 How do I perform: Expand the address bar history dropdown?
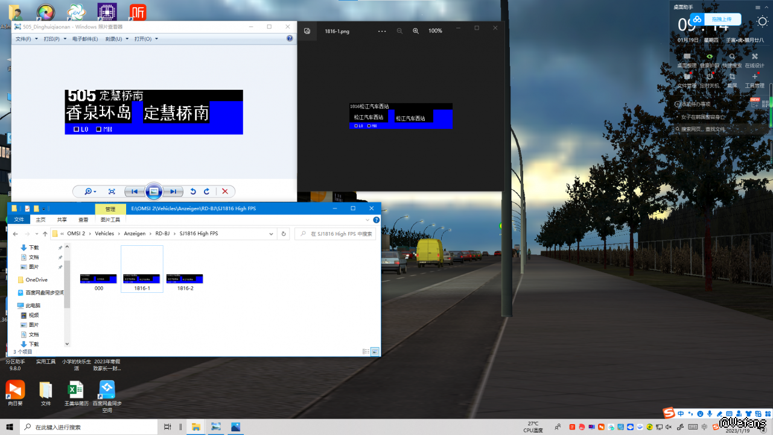pos(271,234)
